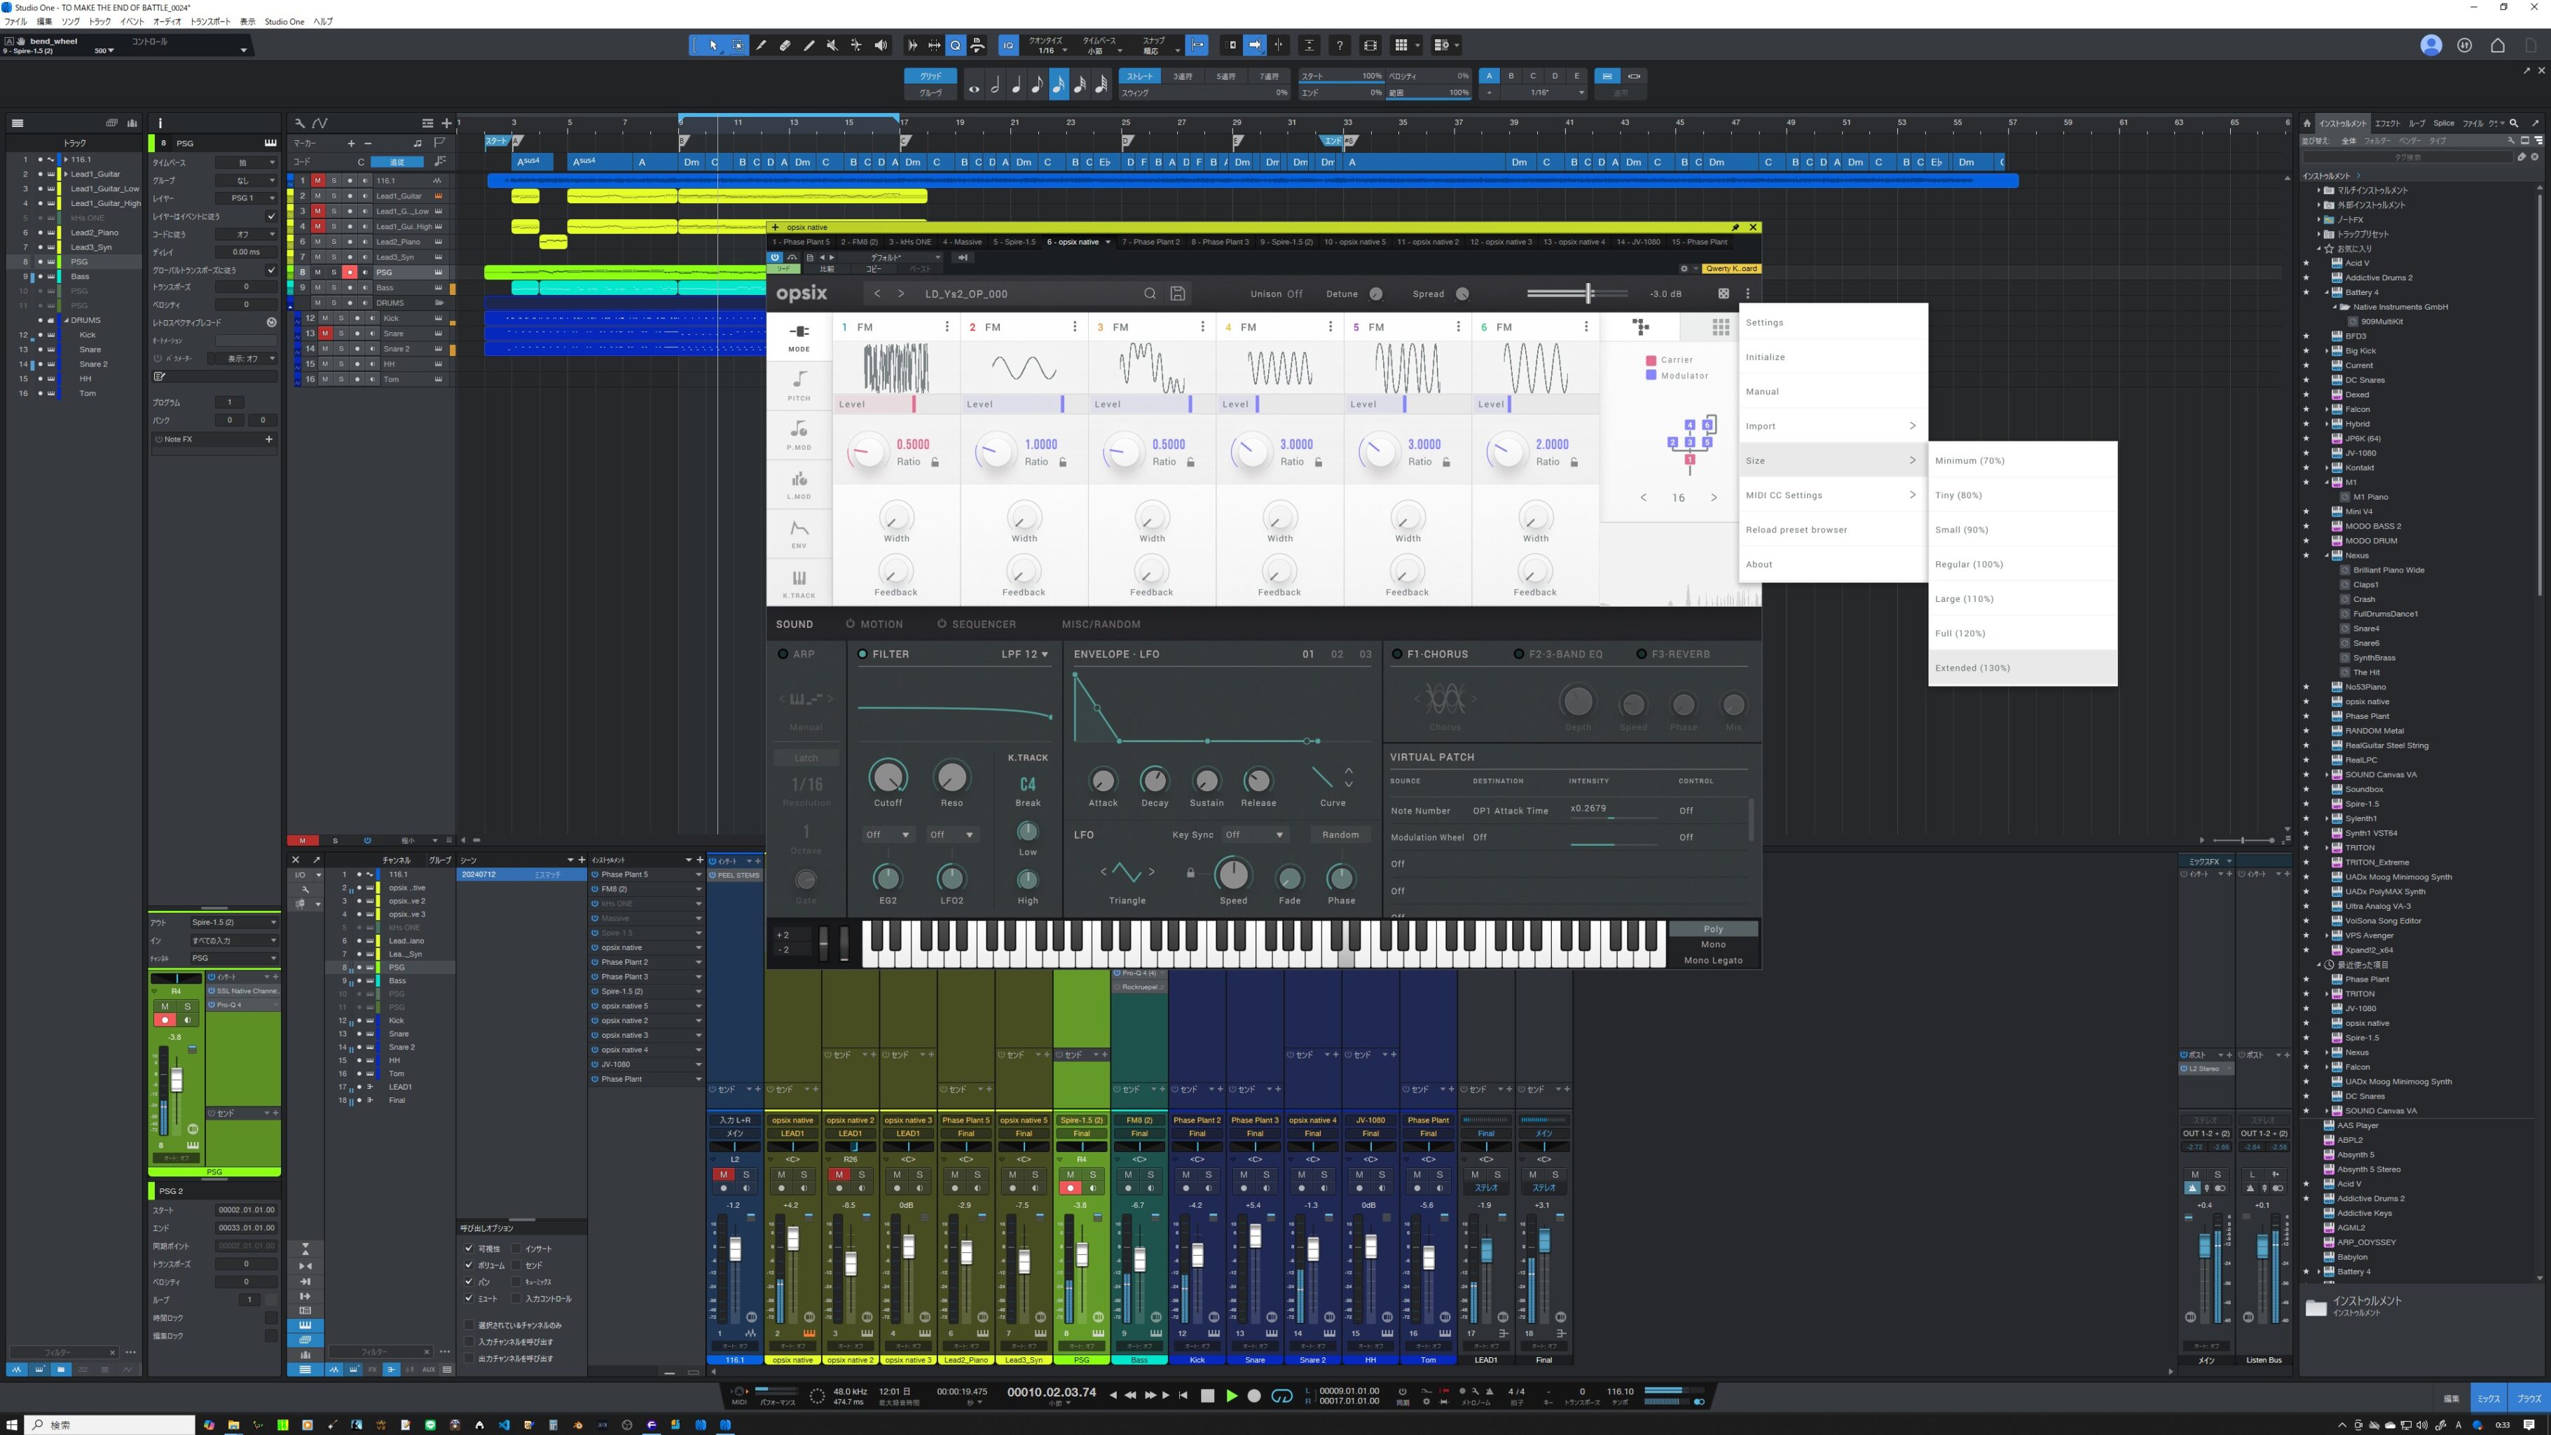Check the 選択されているチャンネルのみ checkbox
Viewport: 2551px width, 1435px height.
pyautogui.click(x=469, y=1325)
